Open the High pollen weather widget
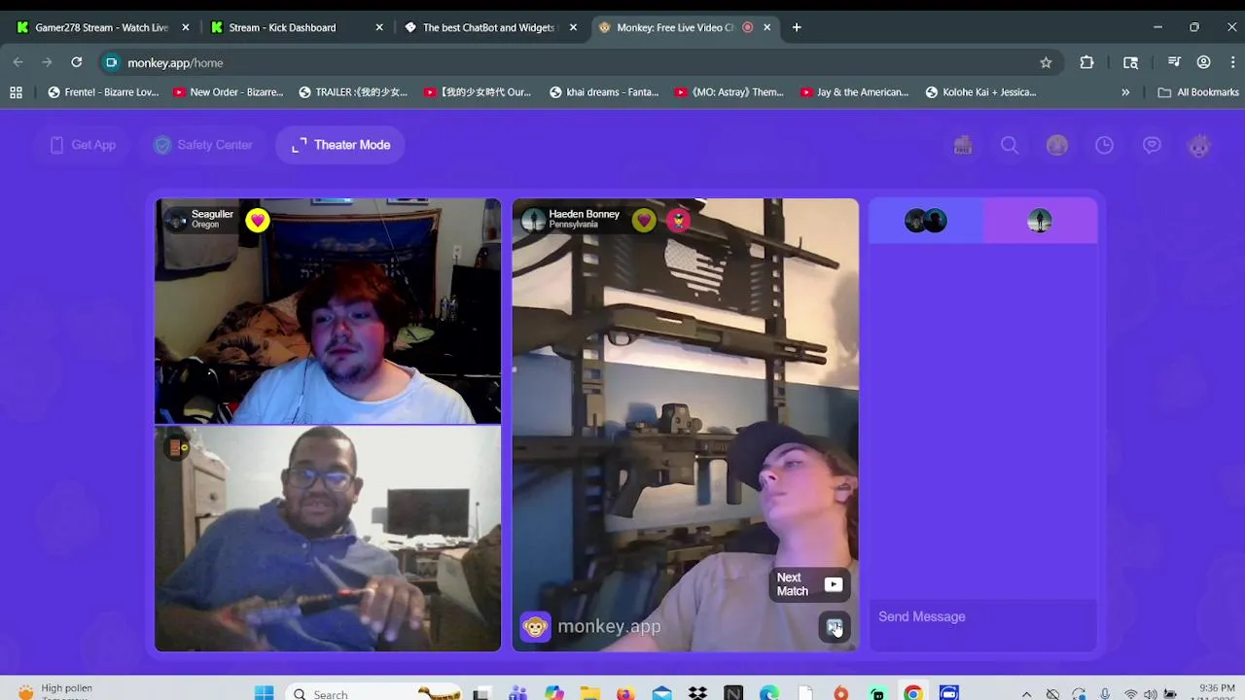Image resolution: width=1245 pixels, height=700 pixels. click(55, 691)
